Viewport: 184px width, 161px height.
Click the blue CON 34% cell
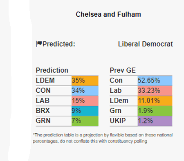(x=85, y=91)
